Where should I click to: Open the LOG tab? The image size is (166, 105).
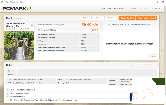point(150,8)
